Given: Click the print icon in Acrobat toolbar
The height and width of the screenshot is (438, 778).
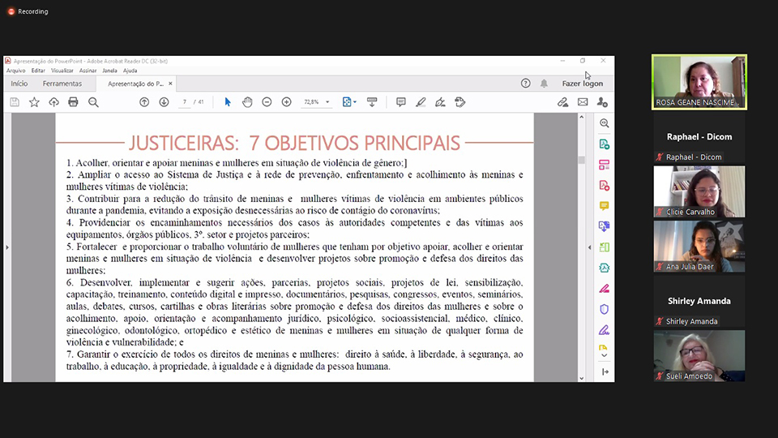Looking at the screenshot, I should point(73,102).
